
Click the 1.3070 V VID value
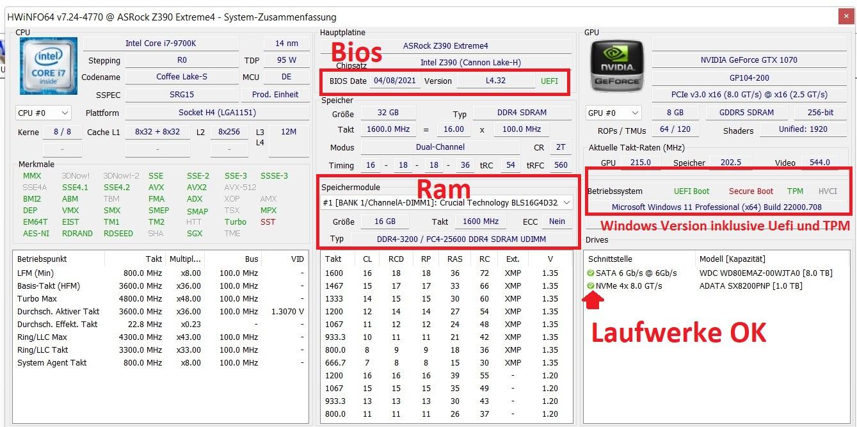(287, 312)
